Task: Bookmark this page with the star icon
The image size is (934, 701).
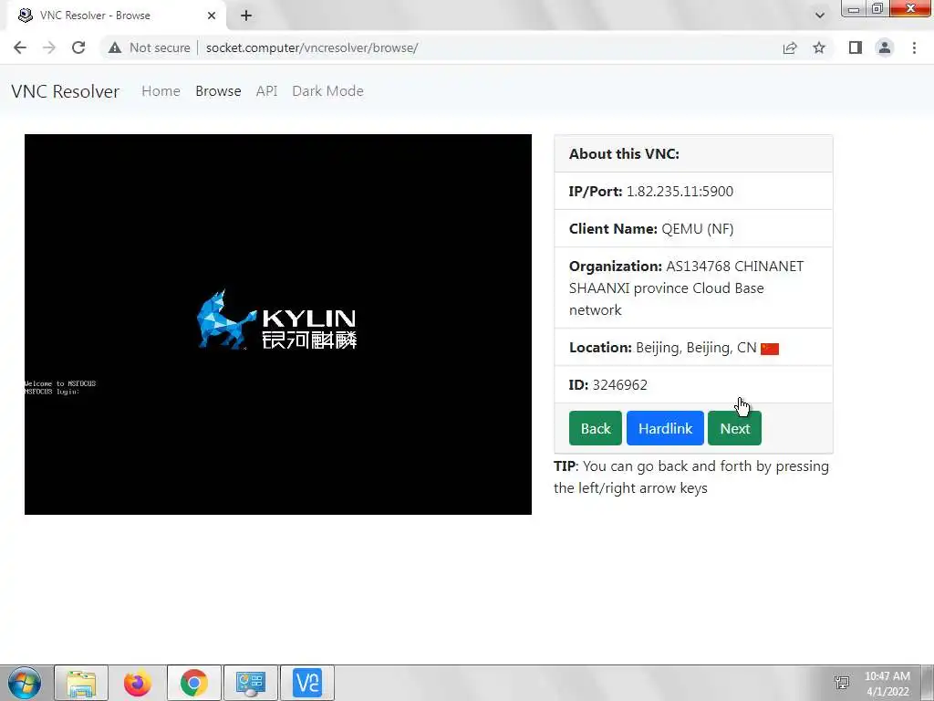Action: pos(819,47)
